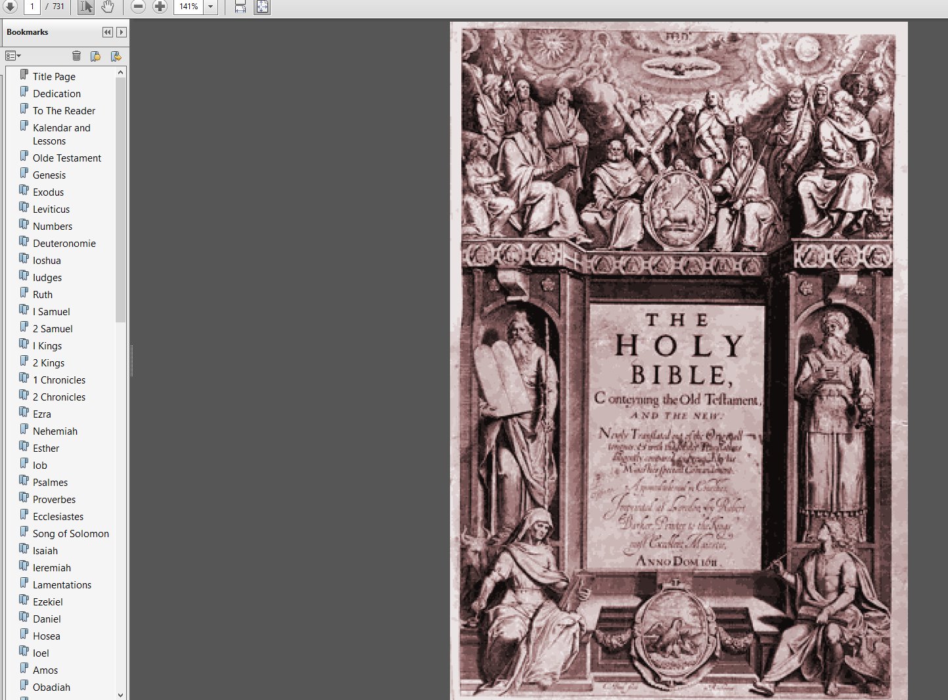
Task: Expand the Bookmarks panel right arrow
Action: (x=121, y=32)
